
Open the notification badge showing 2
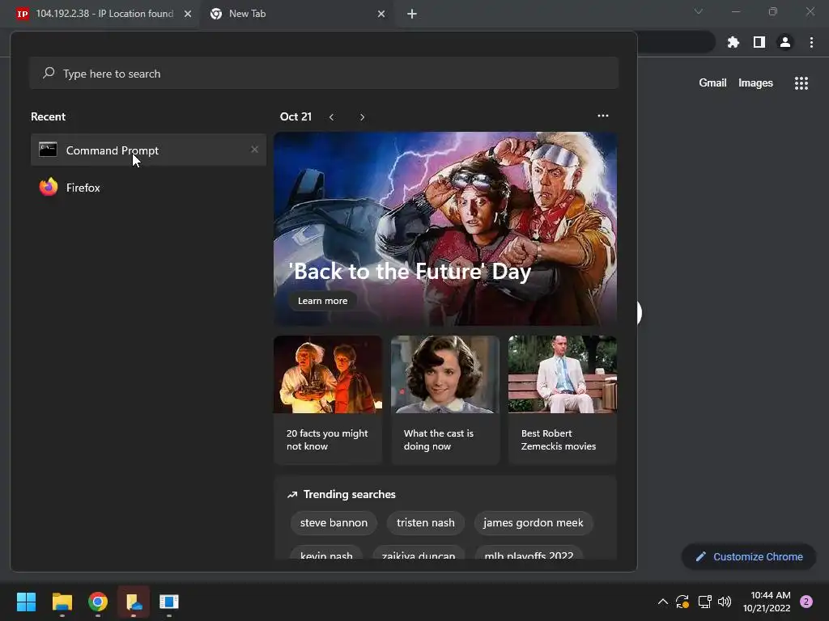[806, 602]
